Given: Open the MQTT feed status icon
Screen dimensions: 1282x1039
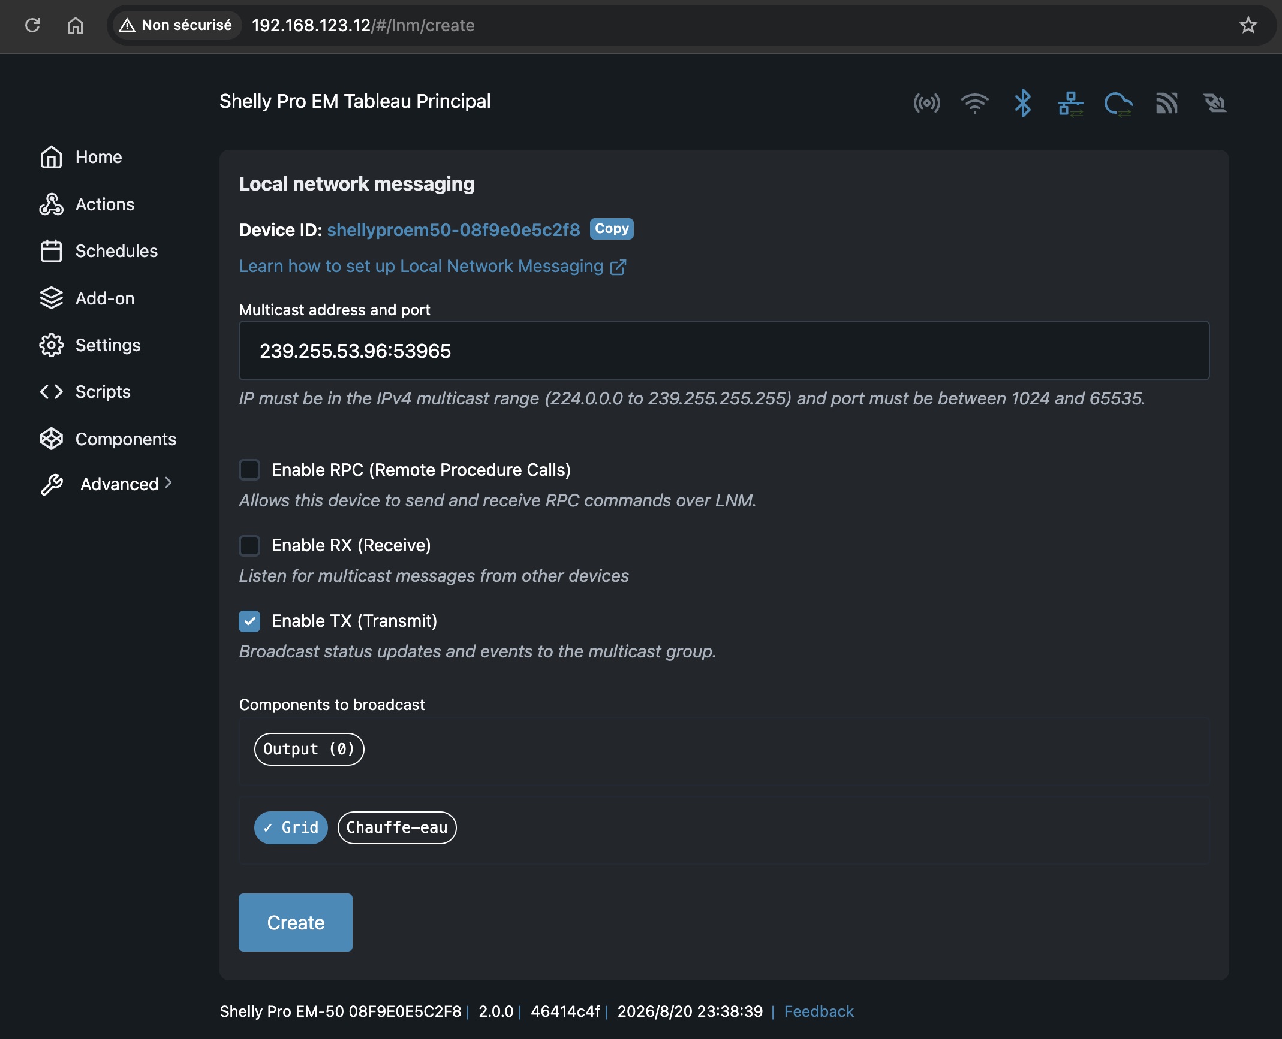Looking at the screenshot, I should (1167, 103).
